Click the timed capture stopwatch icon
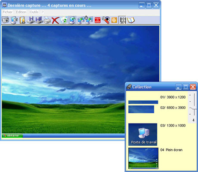This screenshot has height=172, width=198. [x=89, y=20]
